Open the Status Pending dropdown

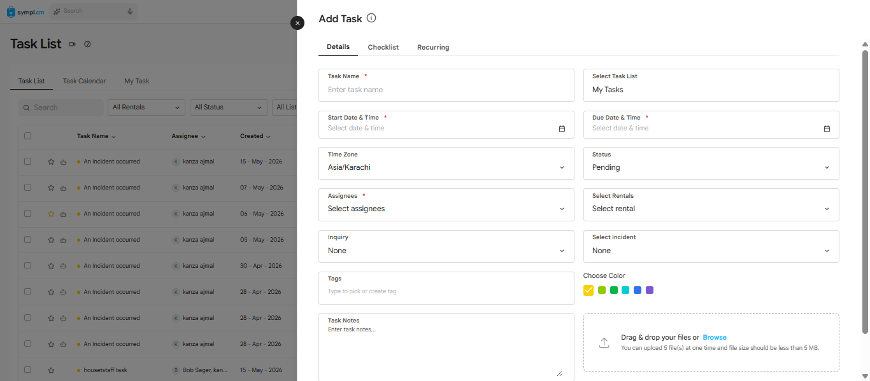click(711, 163)
